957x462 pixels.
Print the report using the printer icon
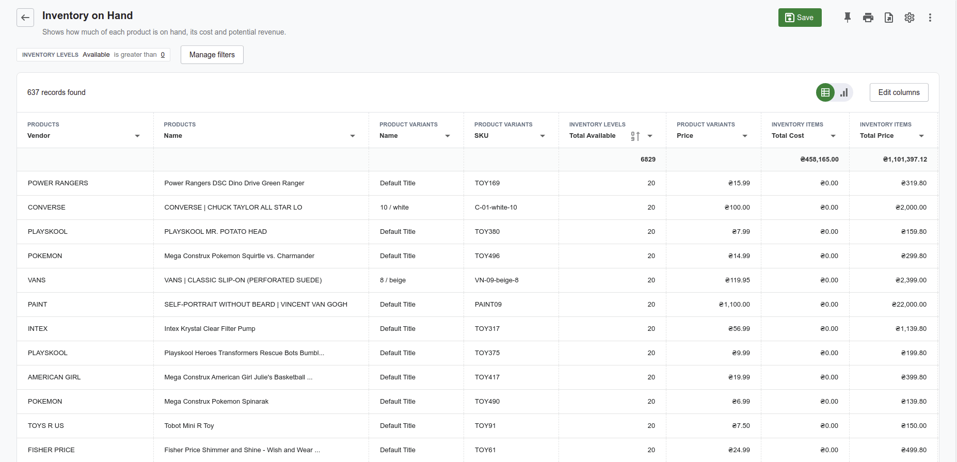point(868,18)
